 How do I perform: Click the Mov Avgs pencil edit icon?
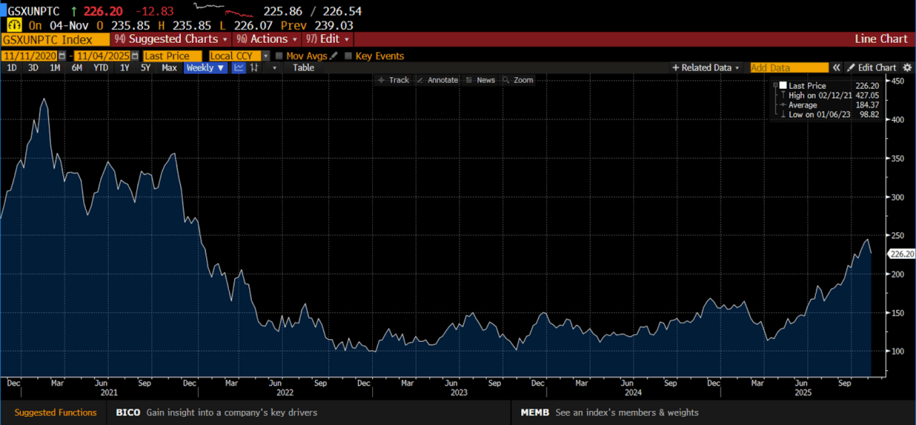pos(334,56)
